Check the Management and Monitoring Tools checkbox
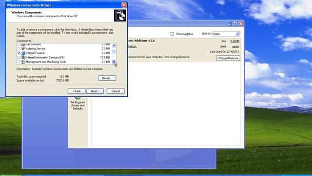The image size is (312, 176). (19, 62)
